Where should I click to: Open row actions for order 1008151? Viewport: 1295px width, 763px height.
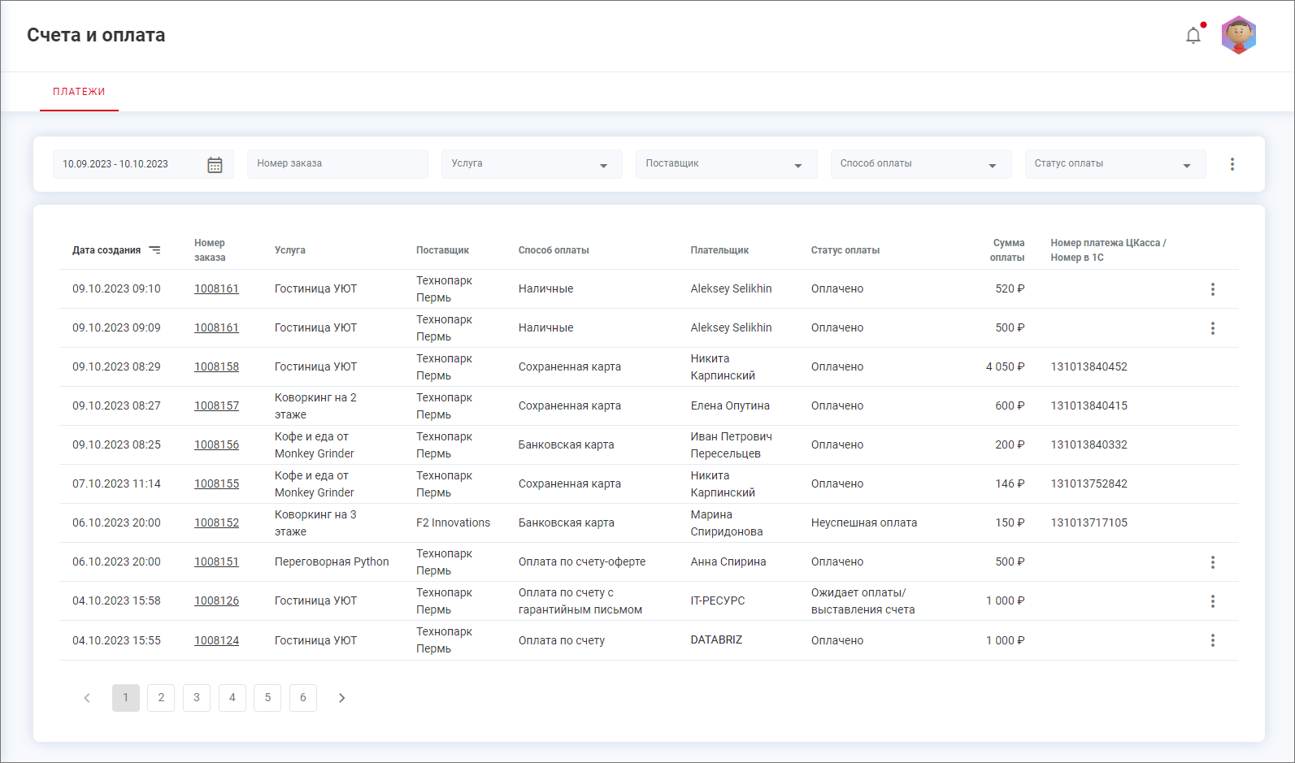click(x=1212, y=562)
